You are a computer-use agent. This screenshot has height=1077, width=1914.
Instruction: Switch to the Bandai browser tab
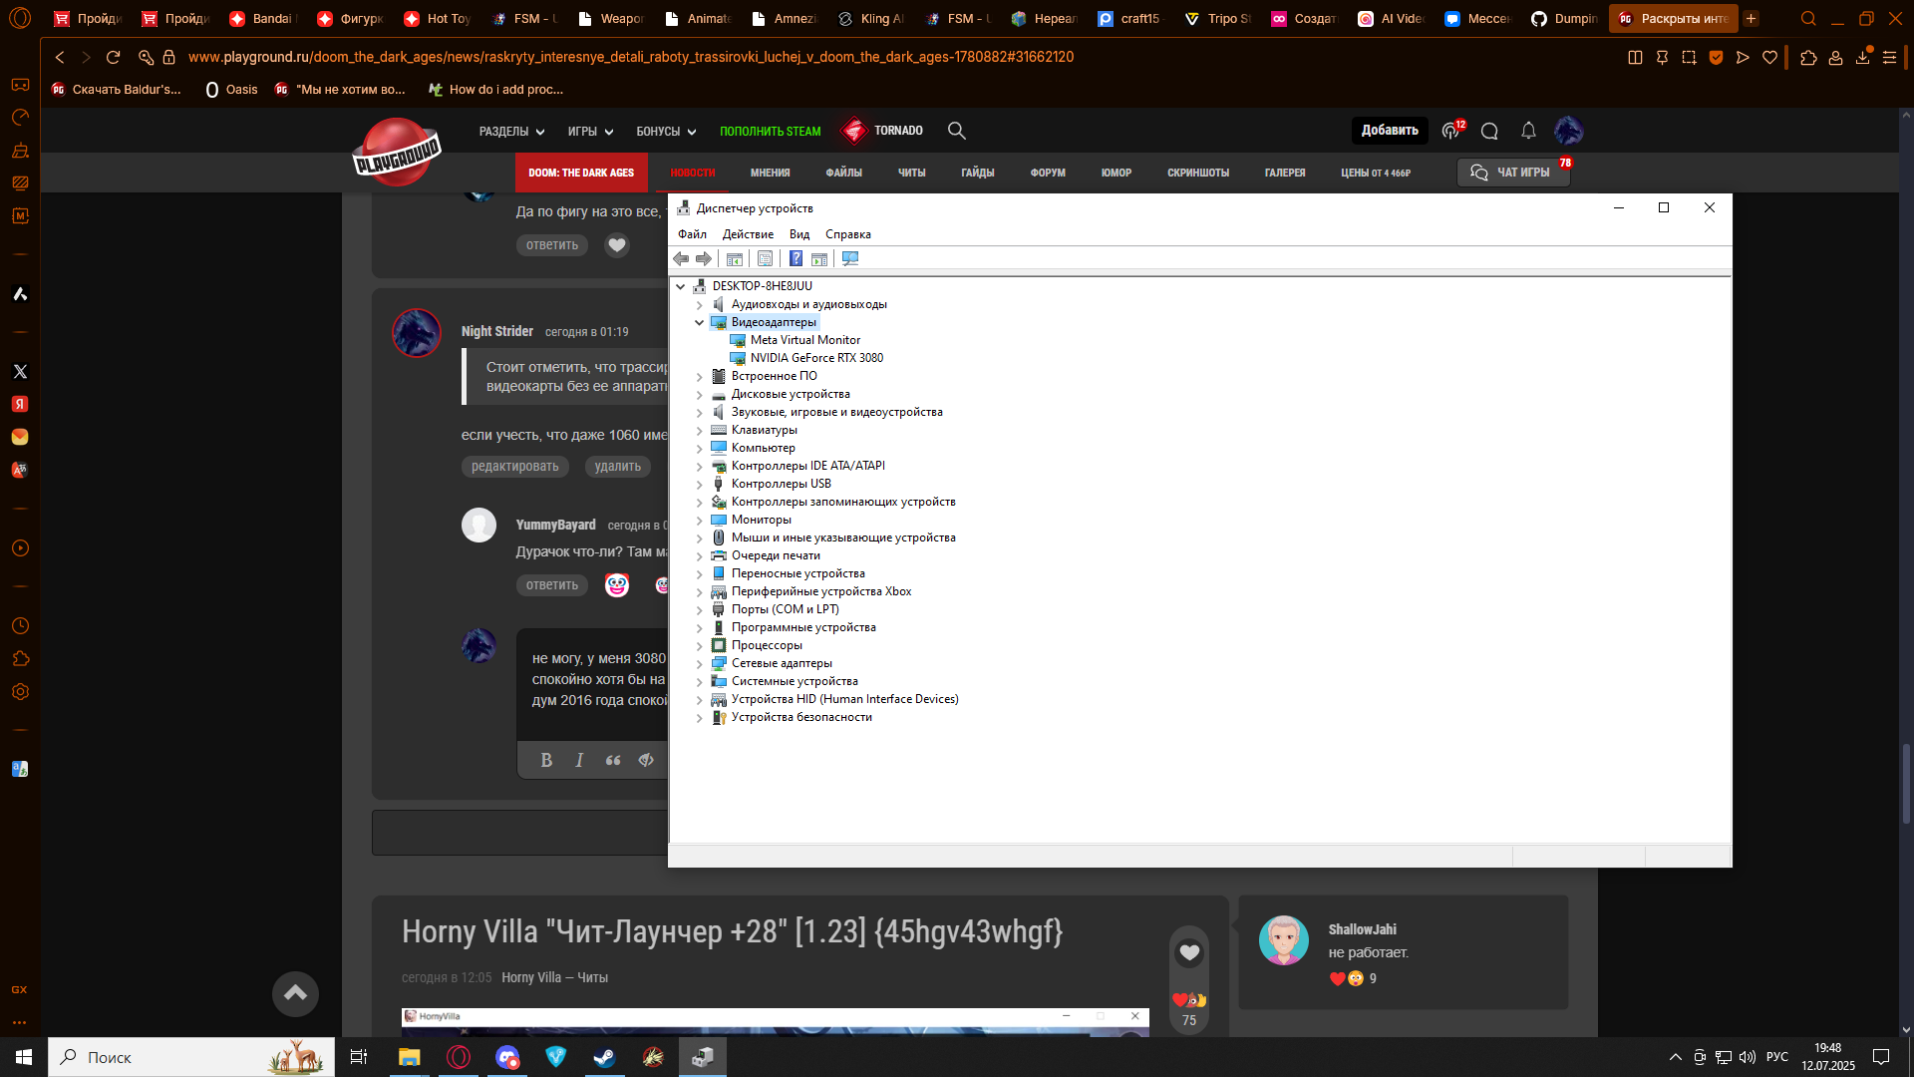[x=263, y=18]
